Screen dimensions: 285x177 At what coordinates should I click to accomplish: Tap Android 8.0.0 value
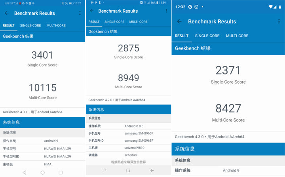click(x=134, y=126)
